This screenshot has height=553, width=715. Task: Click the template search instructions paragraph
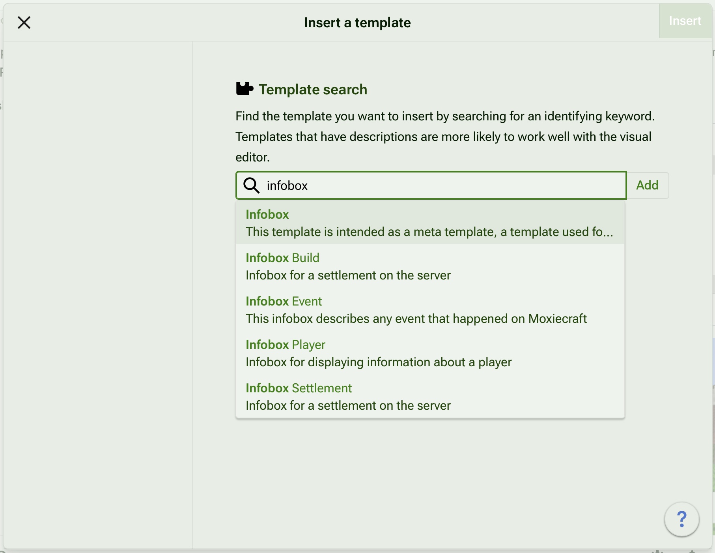tap(445, 137)
